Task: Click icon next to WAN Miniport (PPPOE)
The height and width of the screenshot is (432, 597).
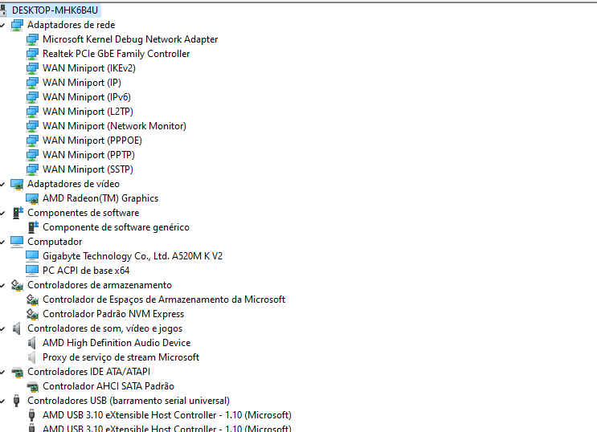Action: (x=32, y=141)
